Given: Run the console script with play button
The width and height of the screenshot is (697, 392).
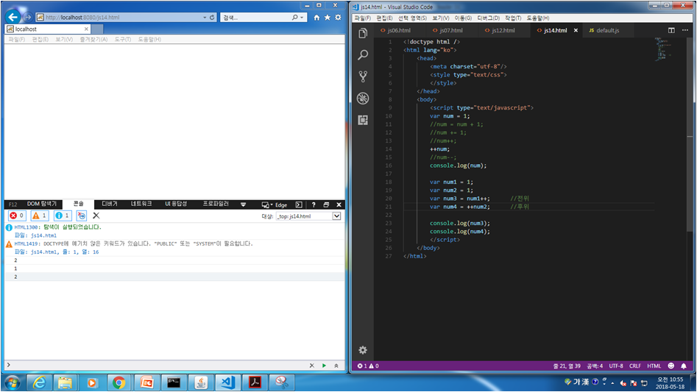Looking at the screenshot, I should click(324, 366).
